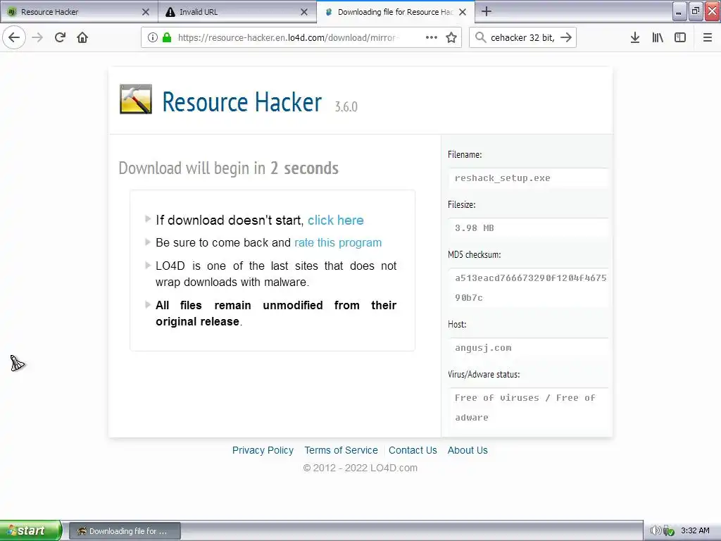Click the Resource Hacker hammer logo
The height and width of the screenshot is (541, 721).
[x=136, y=99]
